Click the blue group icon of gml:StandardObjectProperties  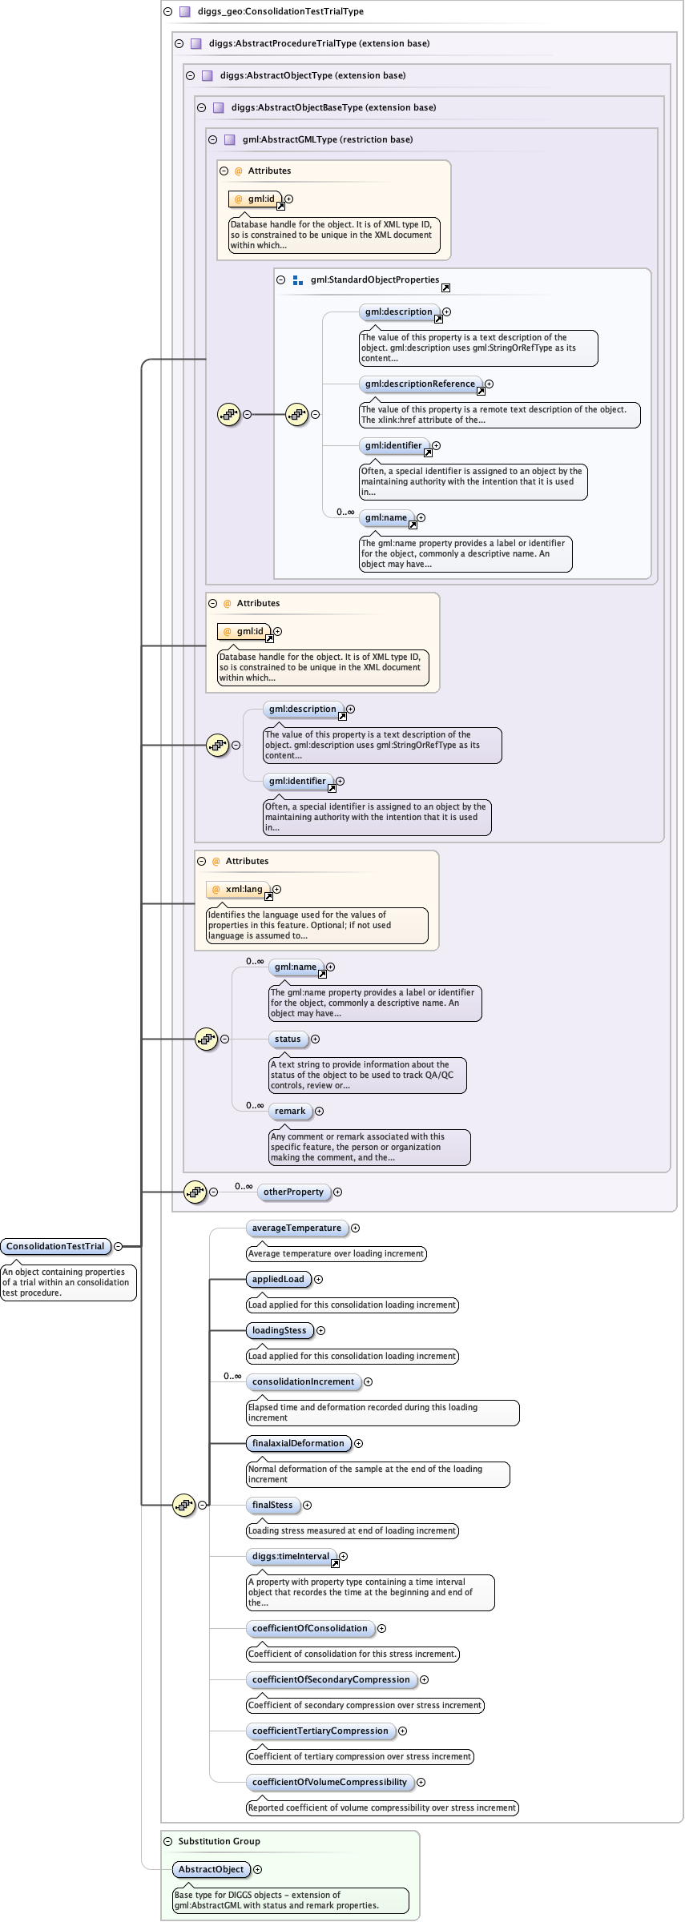[x=298, y=279]
